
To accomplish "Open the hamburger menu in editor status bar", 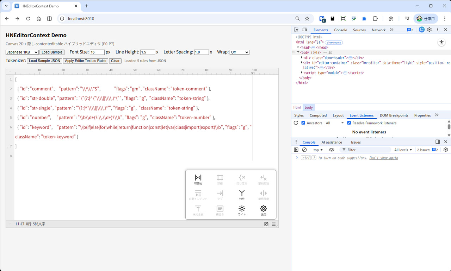I will [273, 224].
